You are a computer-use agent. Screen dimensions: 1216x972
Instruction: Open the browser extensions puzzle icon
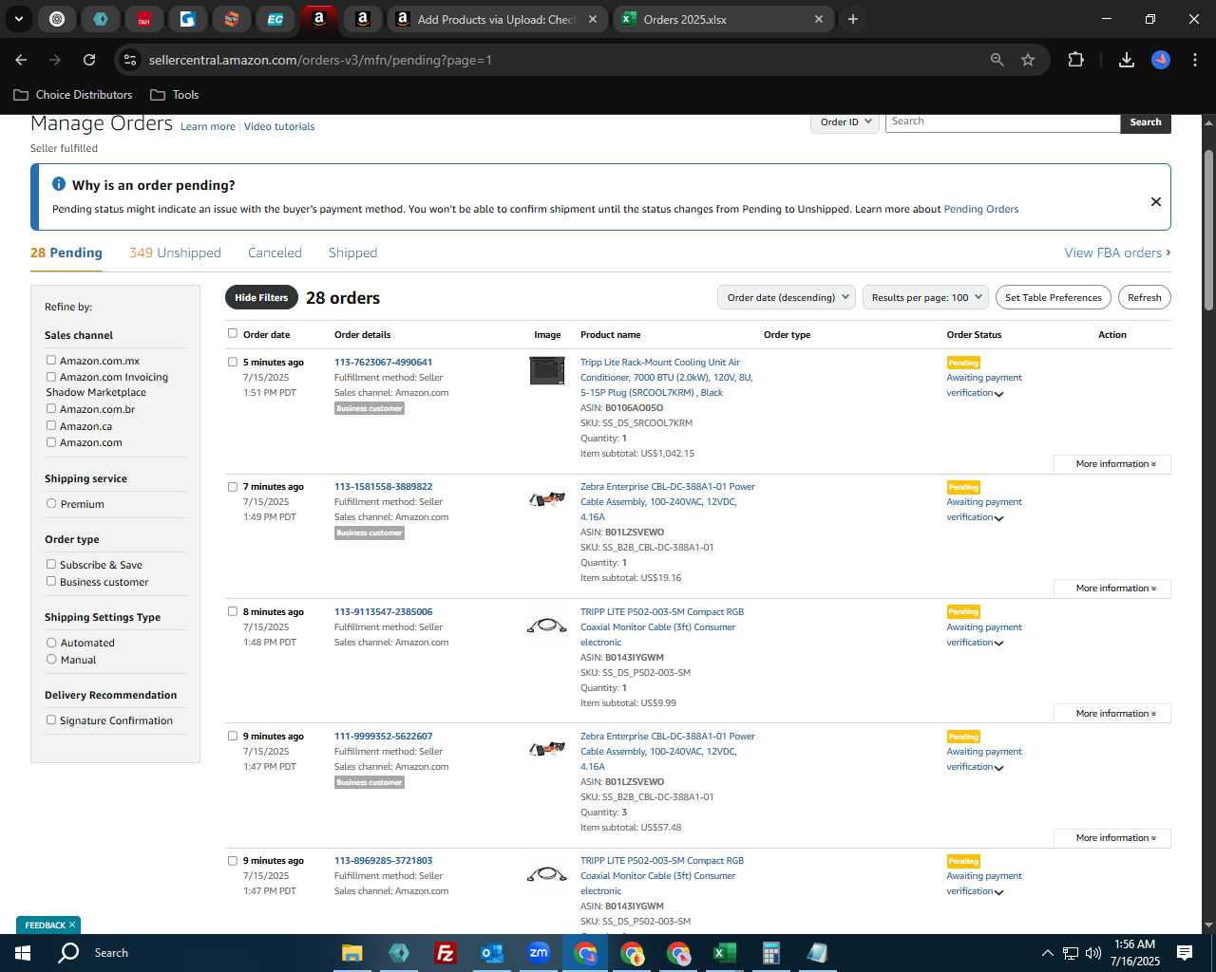[1075, 60]
